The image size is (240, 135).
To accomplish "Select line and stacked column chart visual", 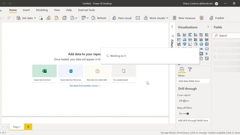I will (x=196, y=39).
